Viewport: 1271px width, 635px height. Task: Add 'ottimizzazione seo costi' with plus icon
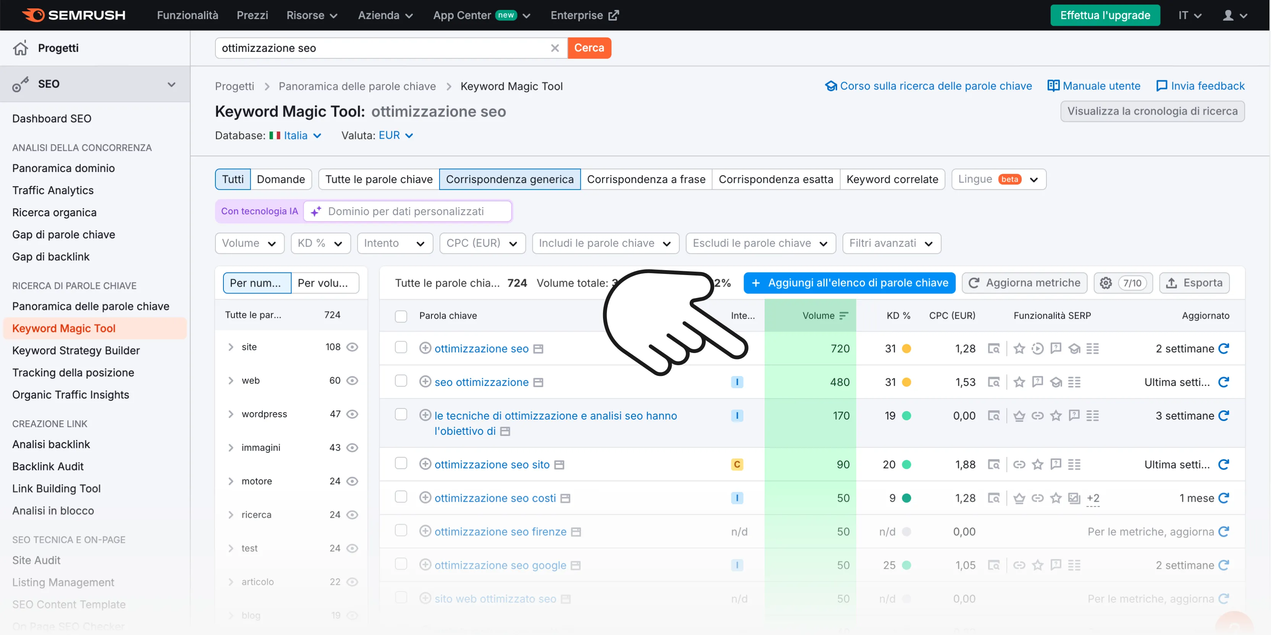click(x=425, y=498)
